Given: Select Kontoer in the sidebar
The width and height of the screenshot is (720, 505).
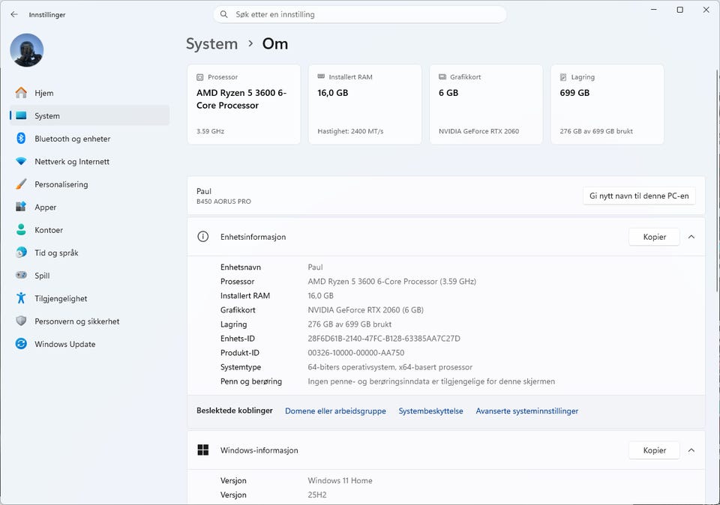Looking at the screenshot, I should 89,230.
